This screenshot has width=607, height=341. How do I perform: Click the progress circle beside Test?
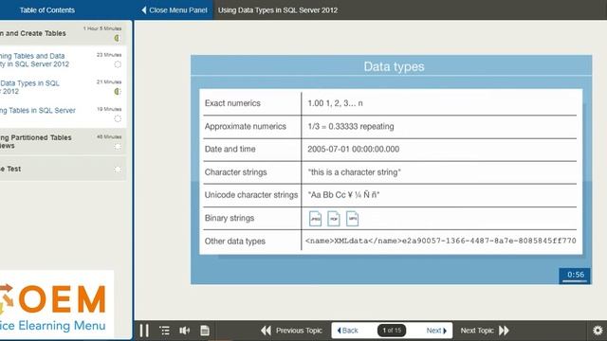point(118,170)
